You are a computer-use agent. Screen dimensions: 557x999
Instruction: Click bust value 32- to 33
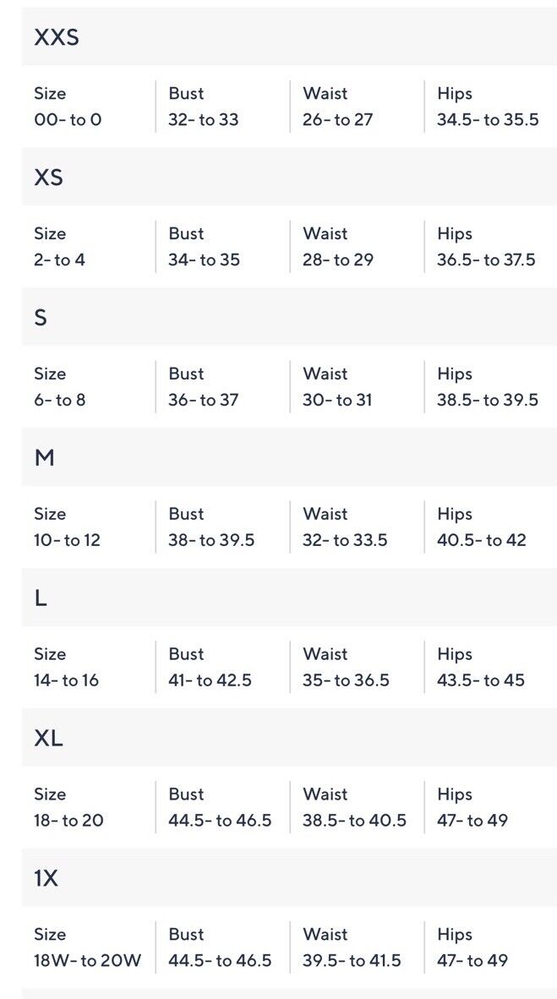[204, 120]
